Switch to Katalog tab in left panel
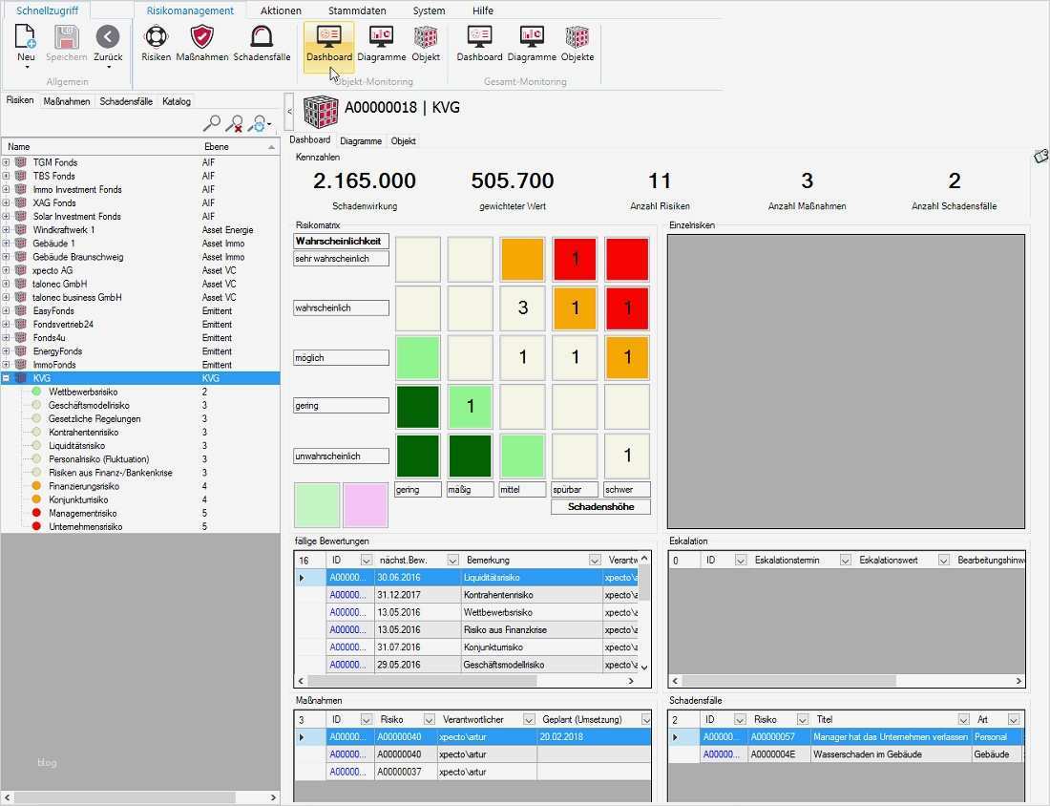The width and height of the screenshot is (1050, 806). [177, 101]
